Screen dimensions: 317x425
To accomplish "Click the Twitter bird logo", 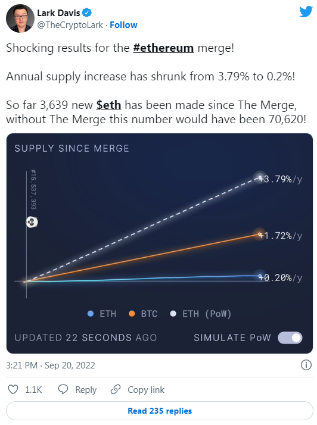I will 306,12.
